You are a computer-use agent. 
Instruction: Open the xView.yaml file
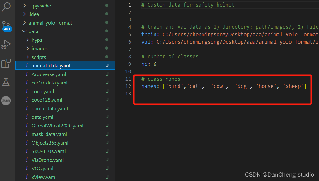point(44,177)
